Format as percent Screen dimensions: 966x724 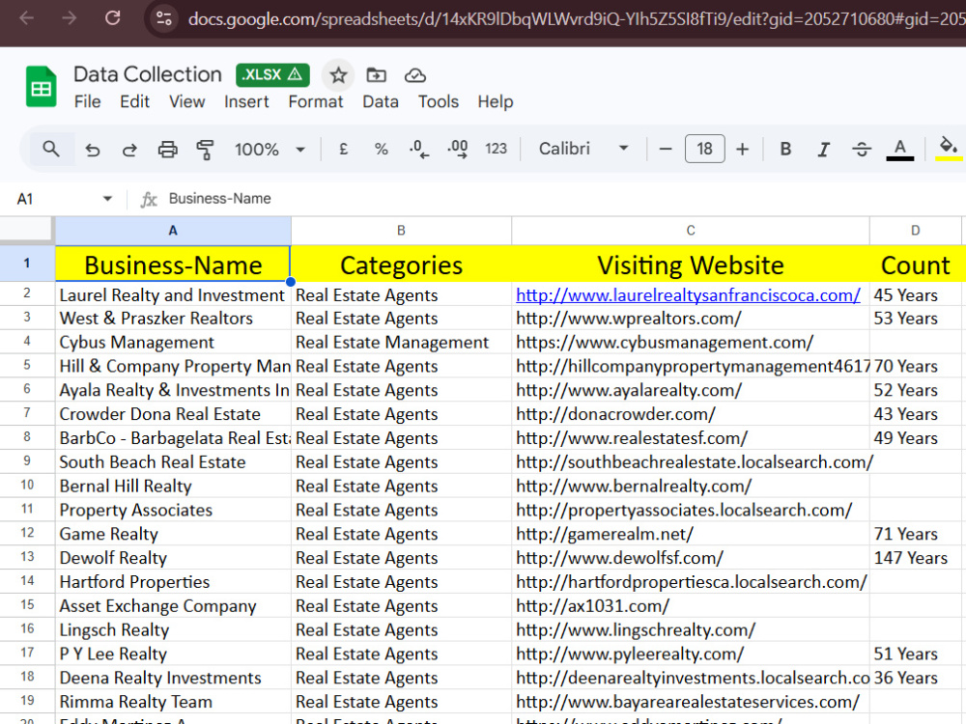click(x=381, y=149)
